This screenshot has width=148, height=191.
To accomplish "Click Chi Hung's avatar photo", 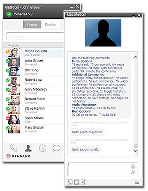I will coord(14,72).
